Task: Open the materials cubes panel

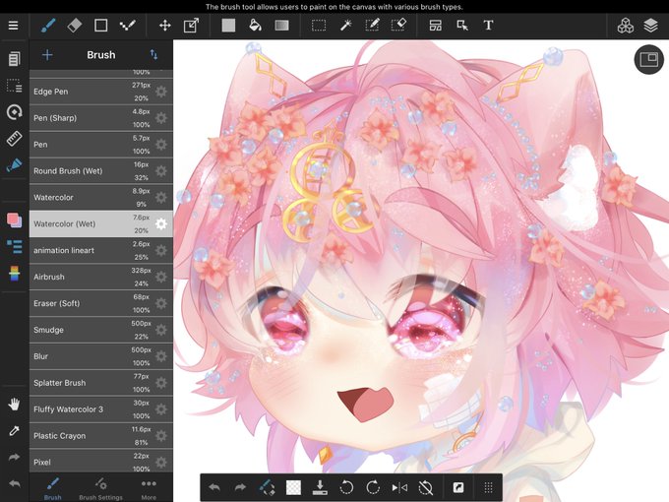Action: (x=625, y=26)
